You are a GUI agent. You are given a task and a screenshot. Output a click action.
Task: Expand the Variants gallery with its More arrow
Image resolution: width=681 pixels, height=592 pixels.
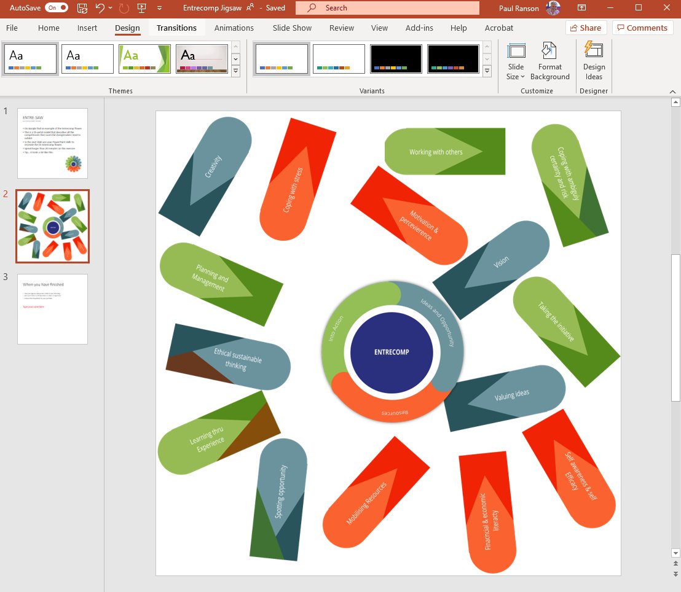[487, 71]
